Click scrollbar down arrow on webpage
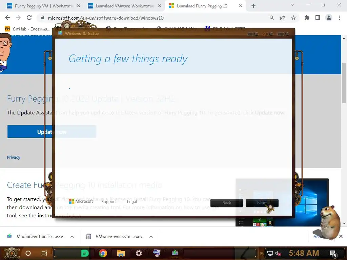 (x=344, y=223)
